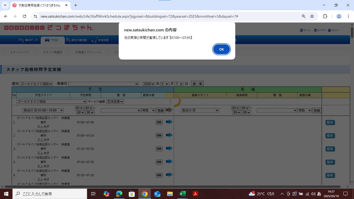Click OK in the overlap alert dialog
354x199 pixels.
point(221,49)
